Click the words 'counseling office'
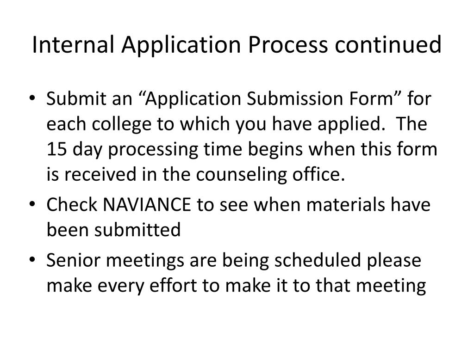The width and height of the screenshot is (474, 355). coord(270,175)
